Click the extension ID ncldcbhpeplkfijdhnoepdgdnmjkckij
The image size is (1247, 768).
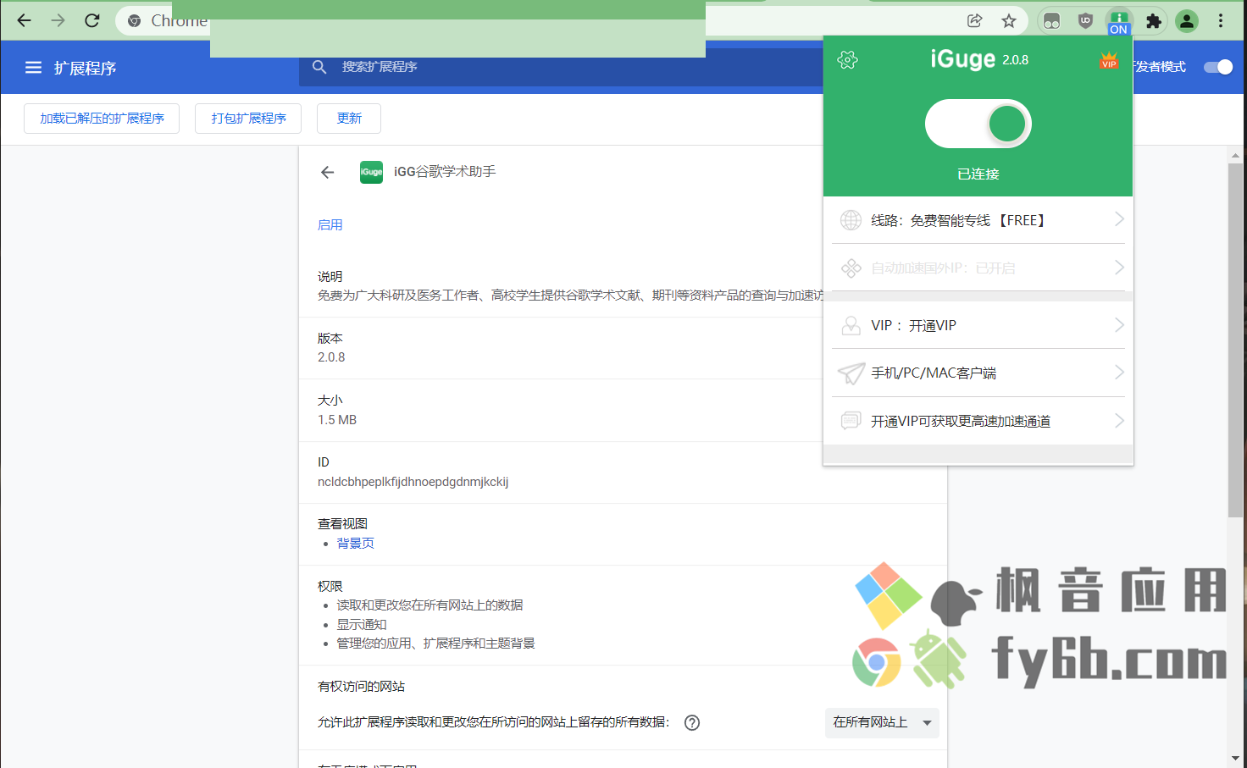coord(413,482)
